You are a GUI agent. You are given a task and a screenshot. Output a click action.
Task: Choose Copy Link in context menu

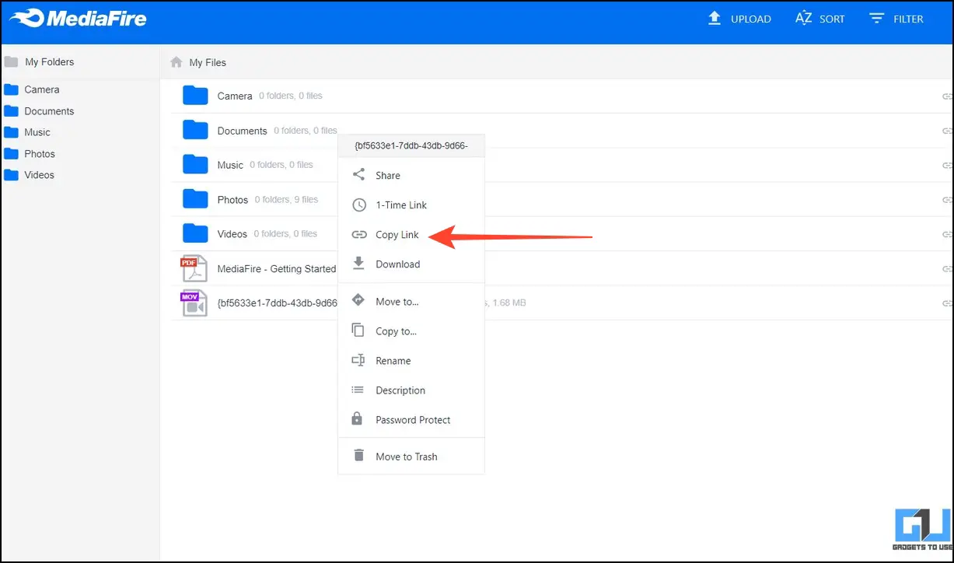pyautogui.click(x=411, y=235)
